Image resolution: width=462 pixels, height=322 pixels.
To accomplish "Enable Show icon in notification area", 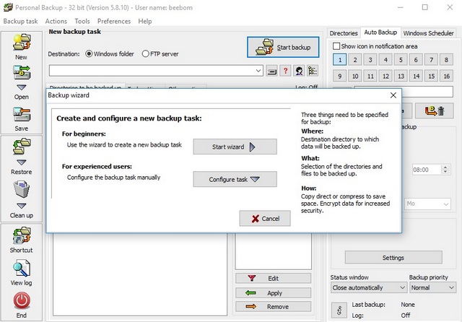I will [375, 46].
